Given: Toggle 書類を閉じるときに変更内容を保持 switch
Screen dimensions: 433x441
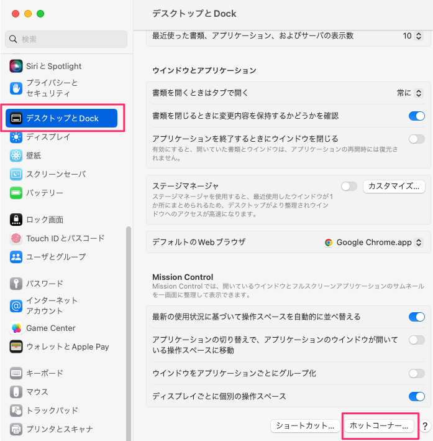Looking at the screenshot, I should coord(417,116).
